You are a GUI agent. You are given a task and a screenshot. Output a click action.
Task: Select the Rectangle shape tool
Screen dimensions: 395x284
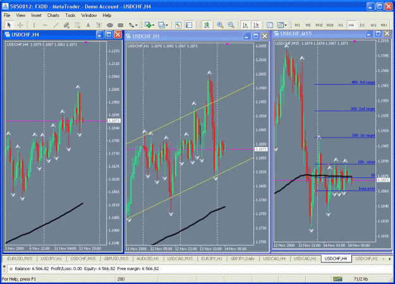[121, 25]
